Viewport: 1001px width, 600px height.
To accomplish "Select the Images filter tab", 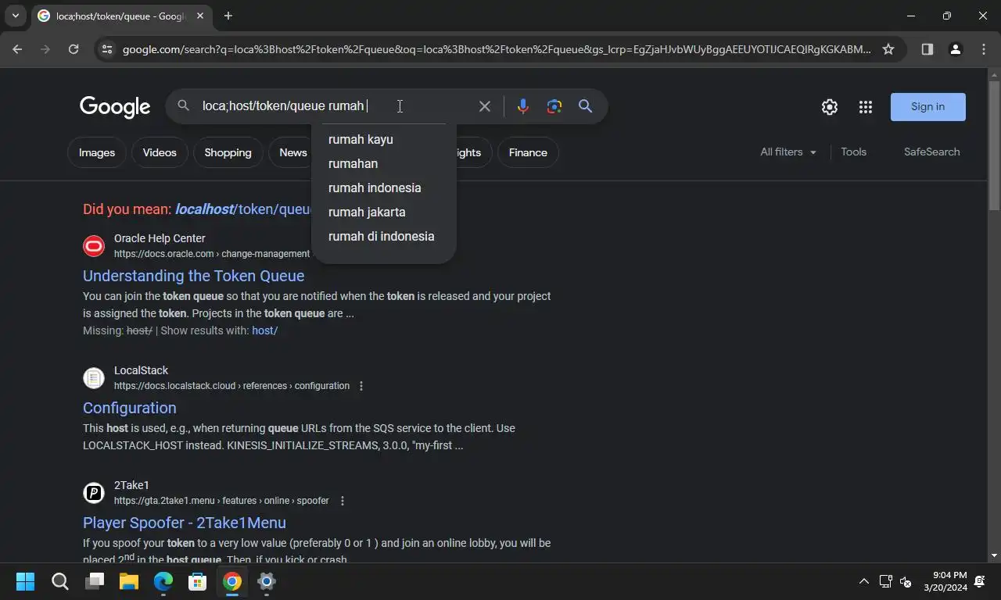I will pos(97,152).
